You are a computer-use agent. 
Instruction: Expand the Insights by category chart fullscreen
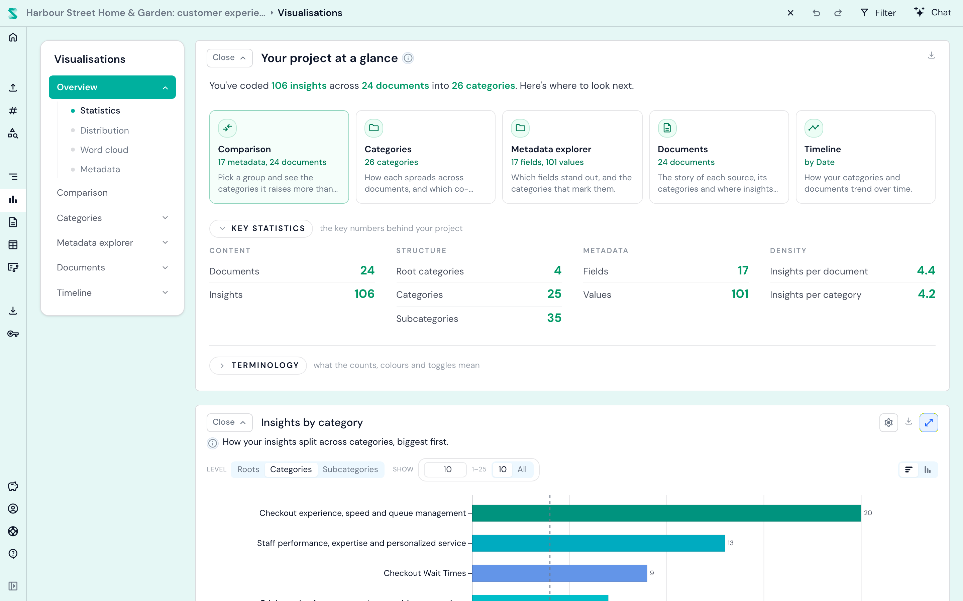coord(929,422)
